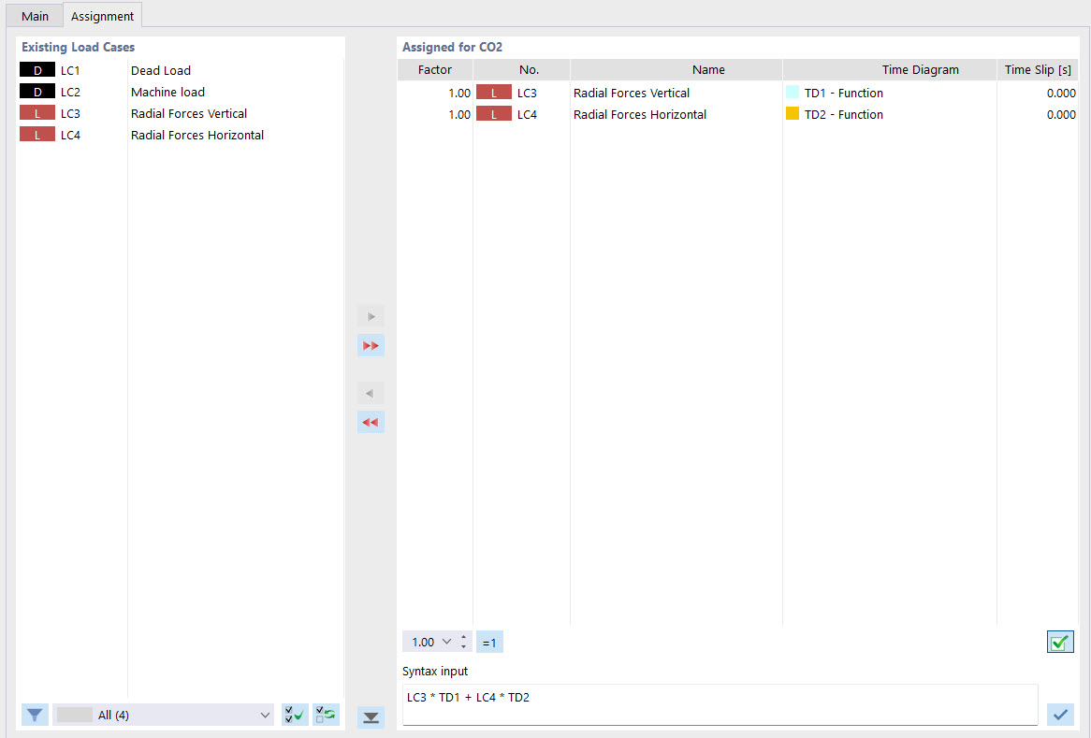Click the cyan TD1 time diagram swatch
Viewport: 1091px width, 738px height.
point(791,93)
